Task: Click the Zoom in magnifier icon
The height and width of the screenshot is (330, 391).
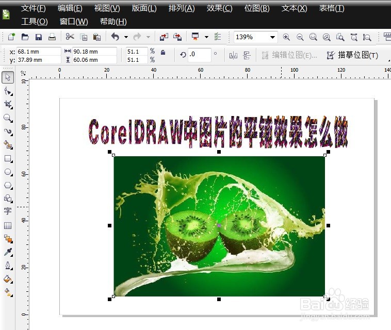Action: pyautogui.click(x=286, y=37)
